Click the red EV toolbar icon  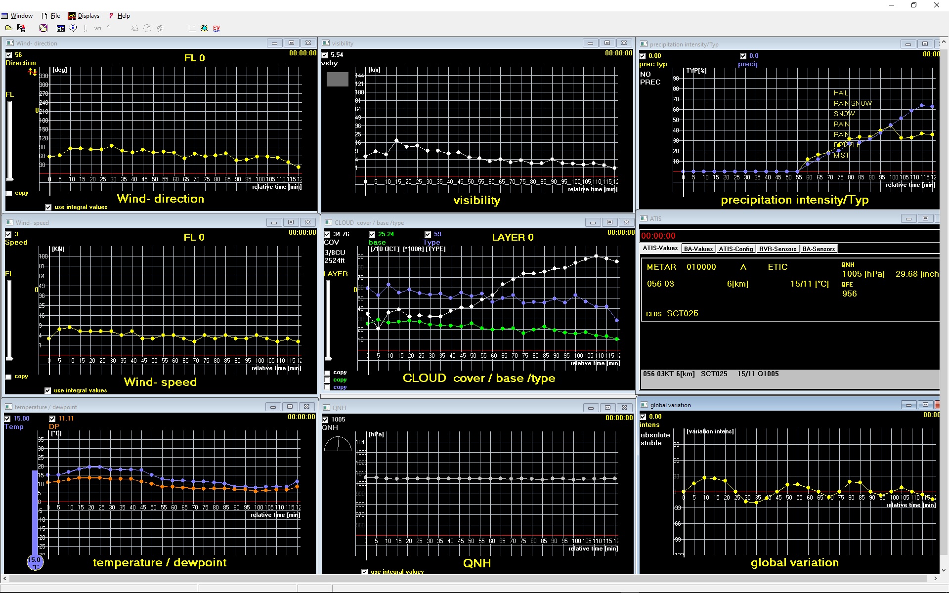[216, 28]
